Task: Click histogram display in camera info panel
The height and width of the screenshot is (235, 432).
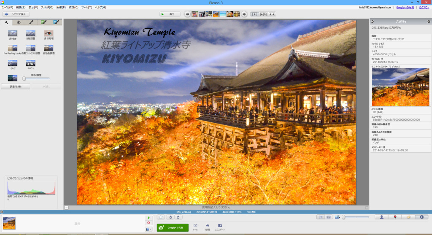Action: [31, 188]
